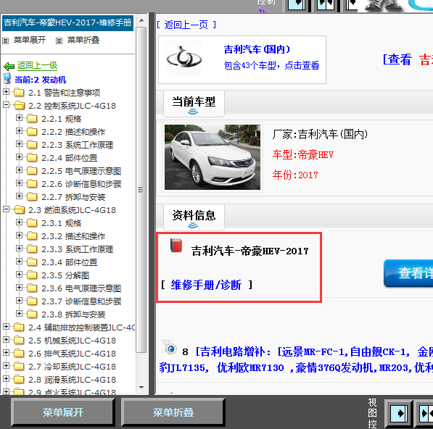Image resolution: width=433 pixels, height=429 pixels.
Task: Click the Geely brand logo image
Action: 184,57
